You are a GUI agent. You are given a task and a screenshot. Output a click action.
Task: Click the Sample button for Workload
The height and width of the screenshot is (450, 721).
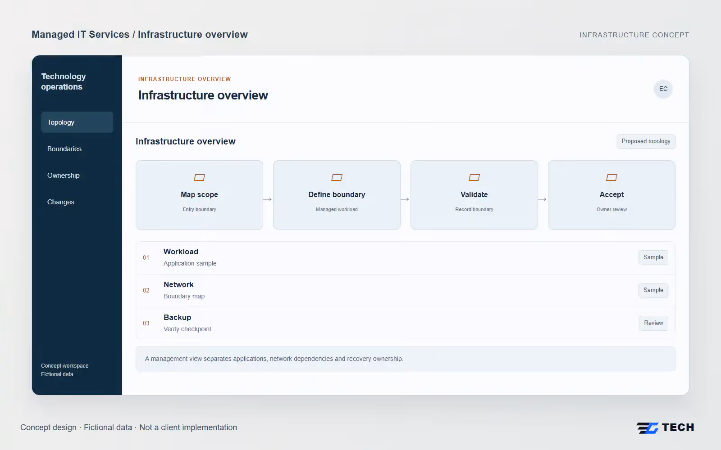(x=653, y=257)
